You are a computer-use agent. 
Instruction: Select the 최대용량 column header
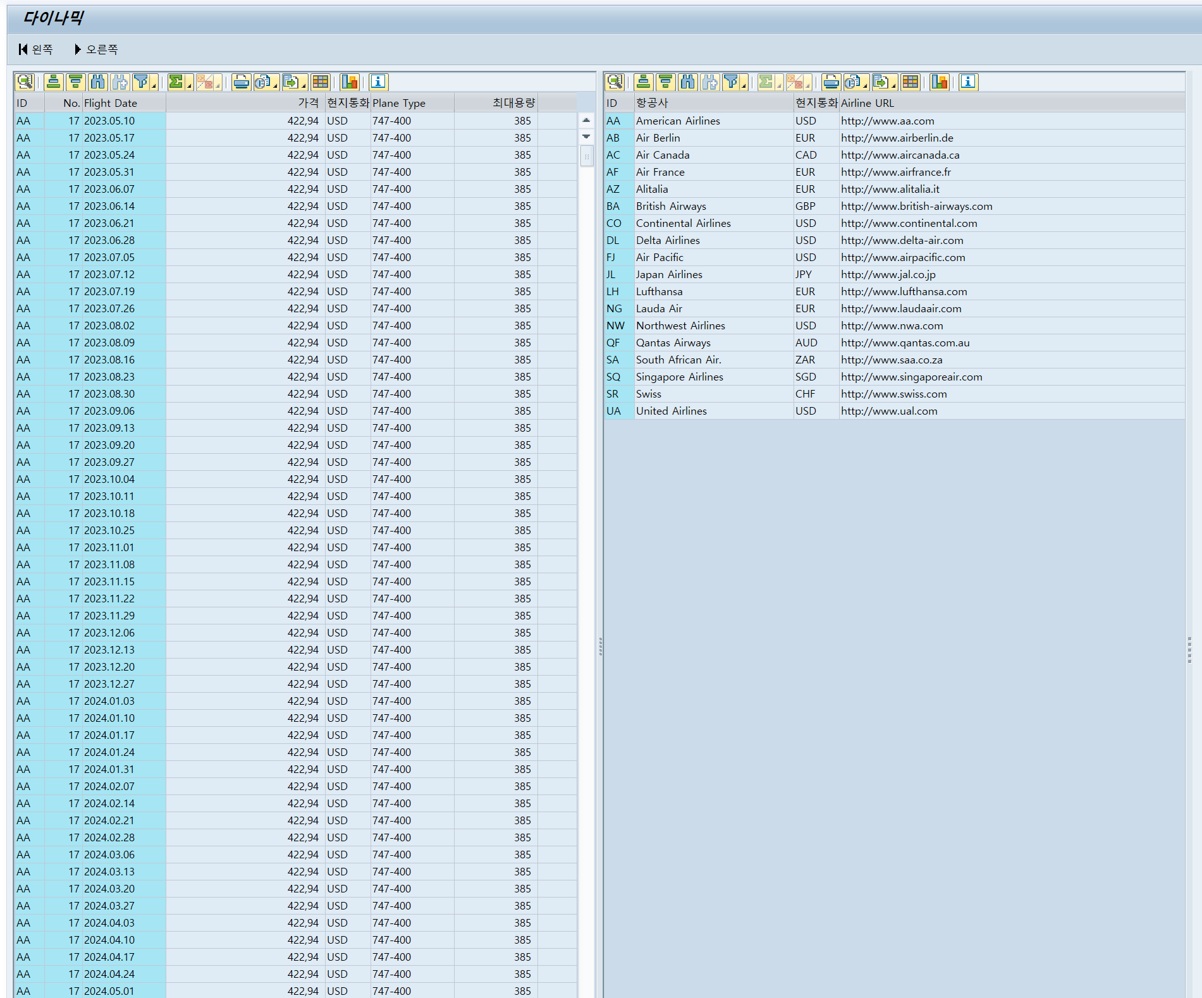tap(496, 103)
